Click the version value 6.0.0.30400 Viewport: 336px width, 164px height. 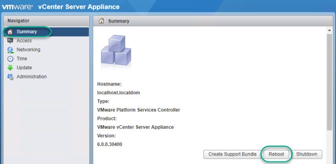point(110,144)
